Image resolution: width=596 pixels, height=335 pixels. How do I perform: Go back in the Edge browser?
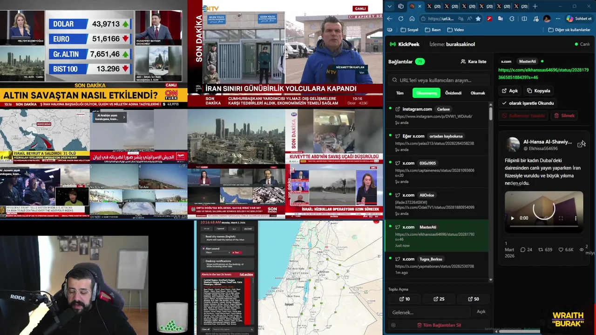click(x=390, y=19)
